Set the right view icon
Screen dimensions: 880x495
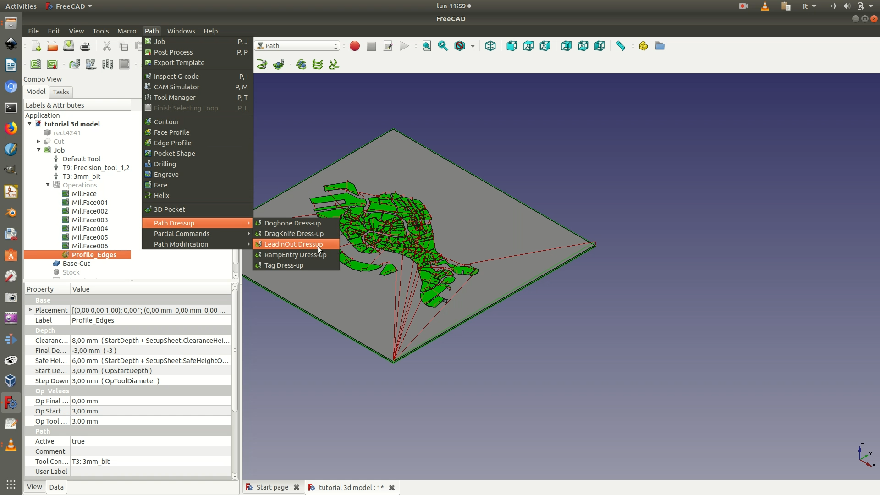pos(545,46)
